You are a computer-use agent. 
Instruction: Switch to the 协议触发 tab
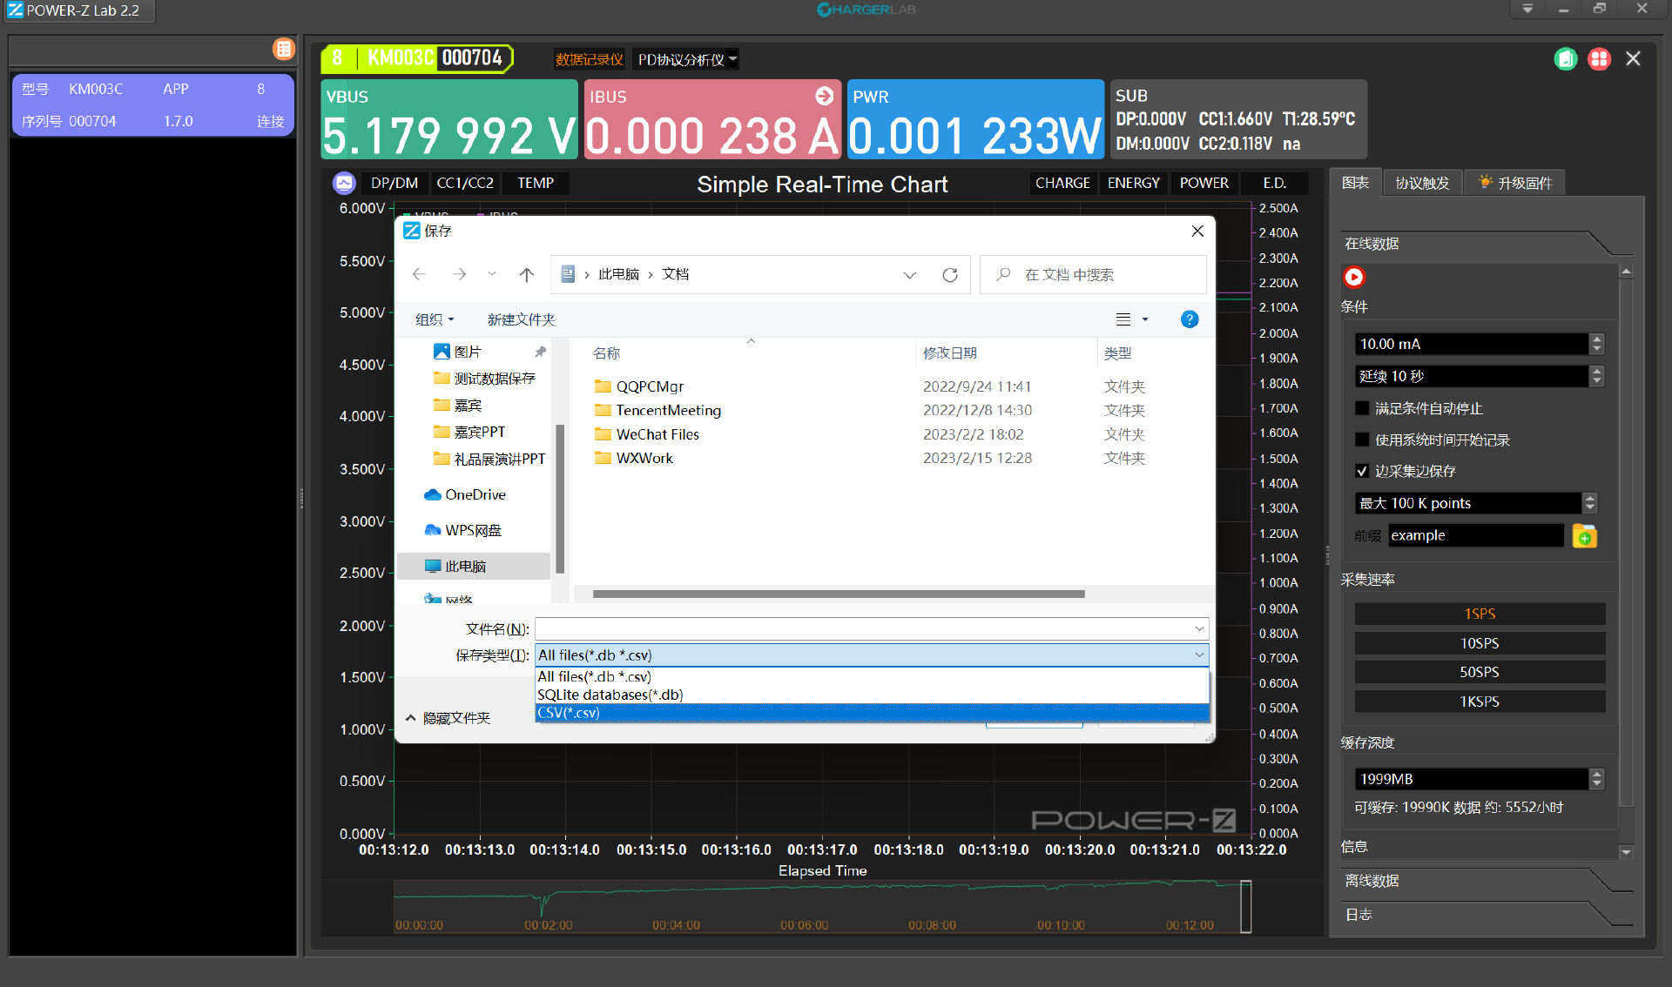point(1421,183)
